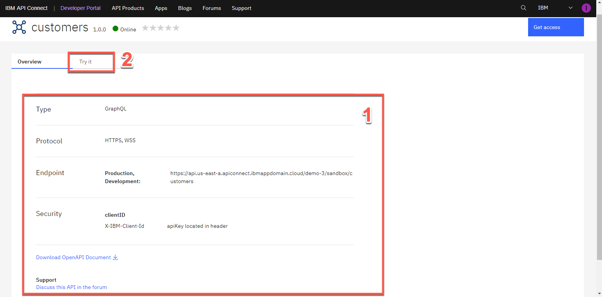Click the first rating star
The height and width of the screenshot is (297, 602).
pyautogui.click(x=146, y=28)
